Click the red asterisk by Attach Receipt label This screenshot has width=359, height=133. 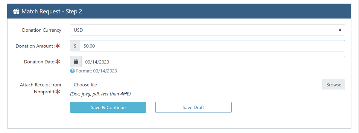[58, 92]
